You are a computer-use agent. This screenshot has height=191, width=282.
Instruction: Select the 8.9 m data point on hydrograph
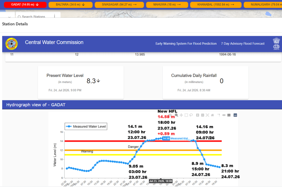click(x=206, y=165)
